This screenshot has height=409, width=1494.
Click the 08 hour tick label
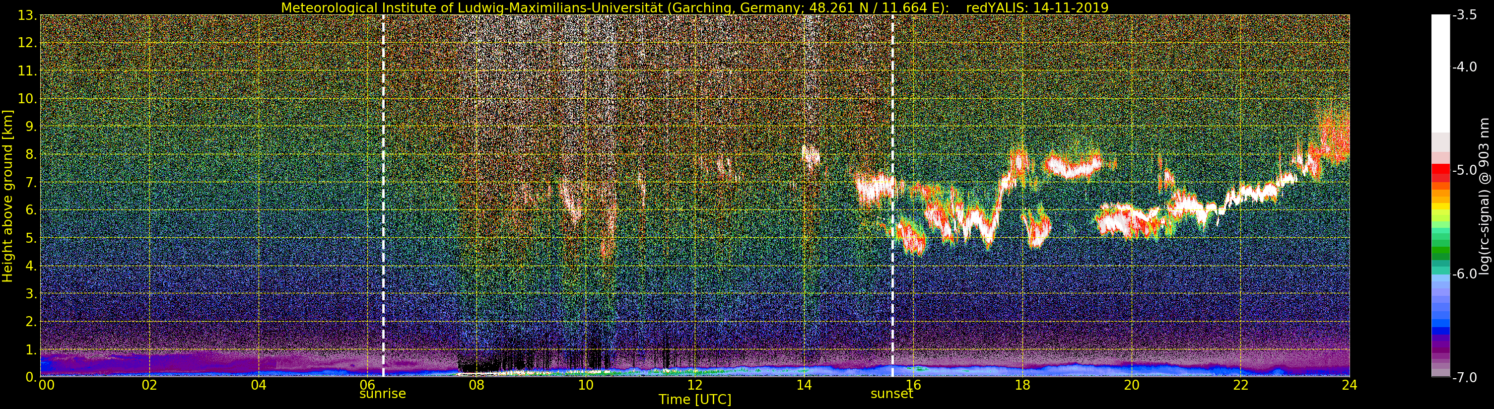point(476,385)
